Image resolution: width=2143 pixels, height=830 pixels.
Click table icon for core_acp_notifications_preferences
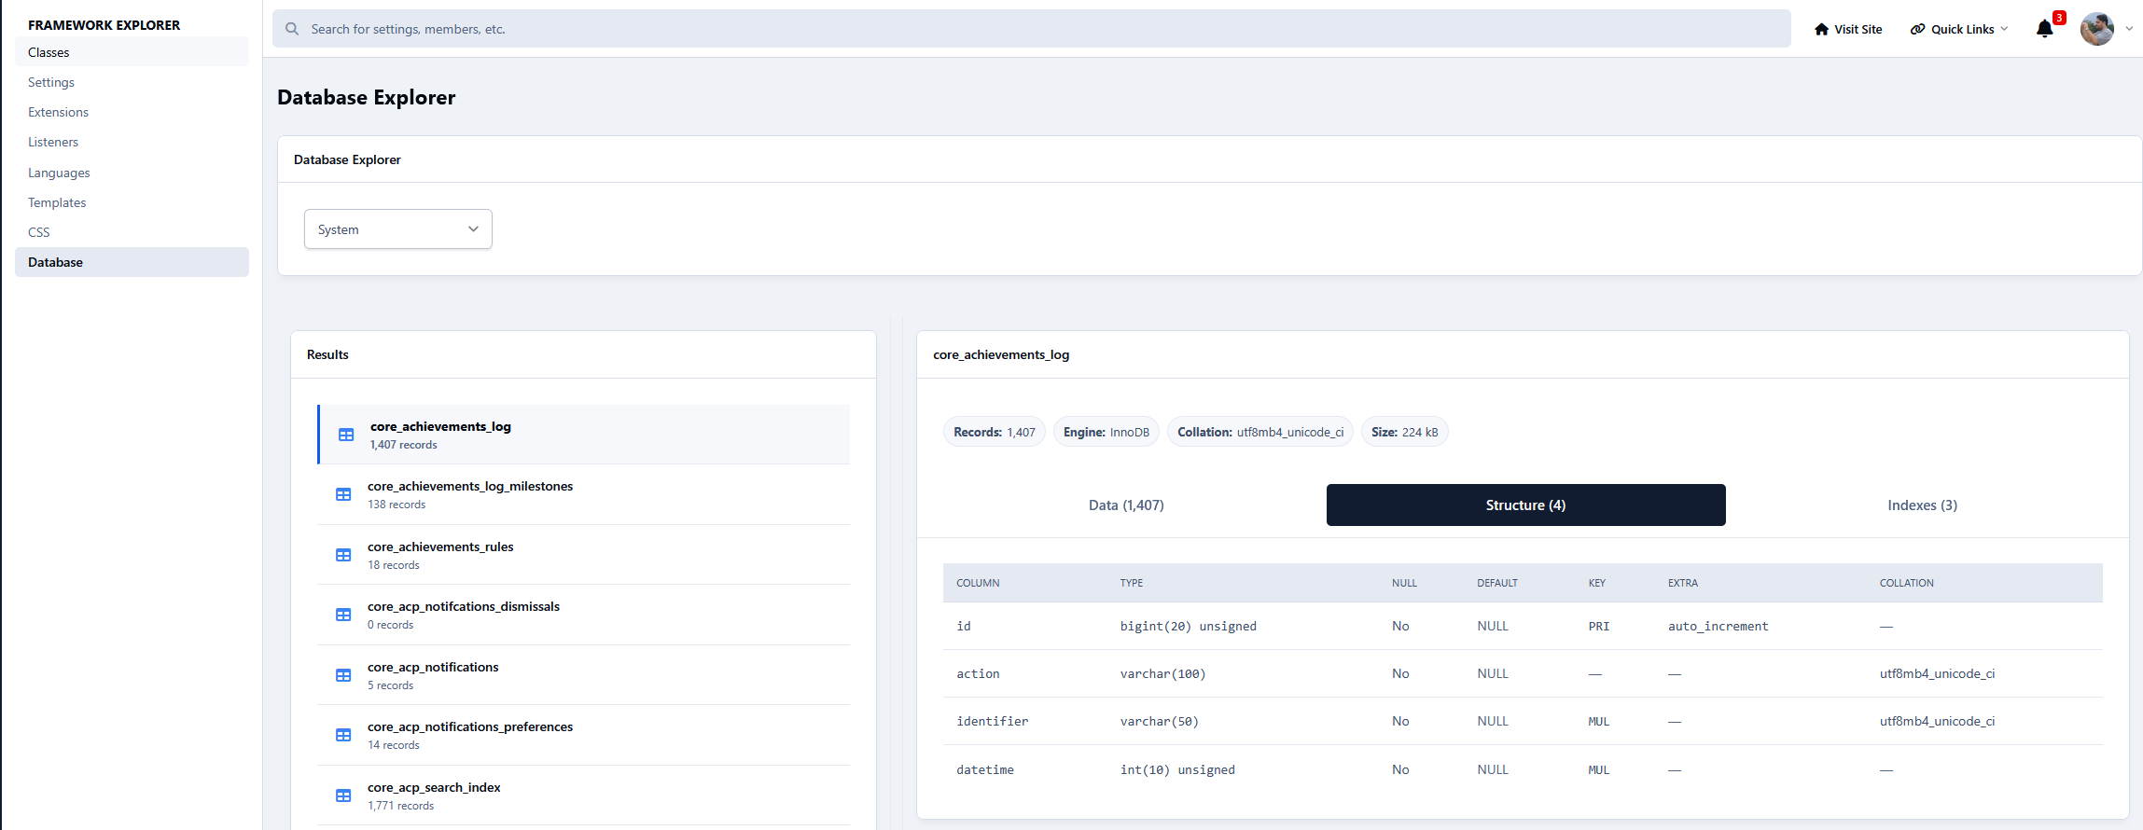coord(343,735)
